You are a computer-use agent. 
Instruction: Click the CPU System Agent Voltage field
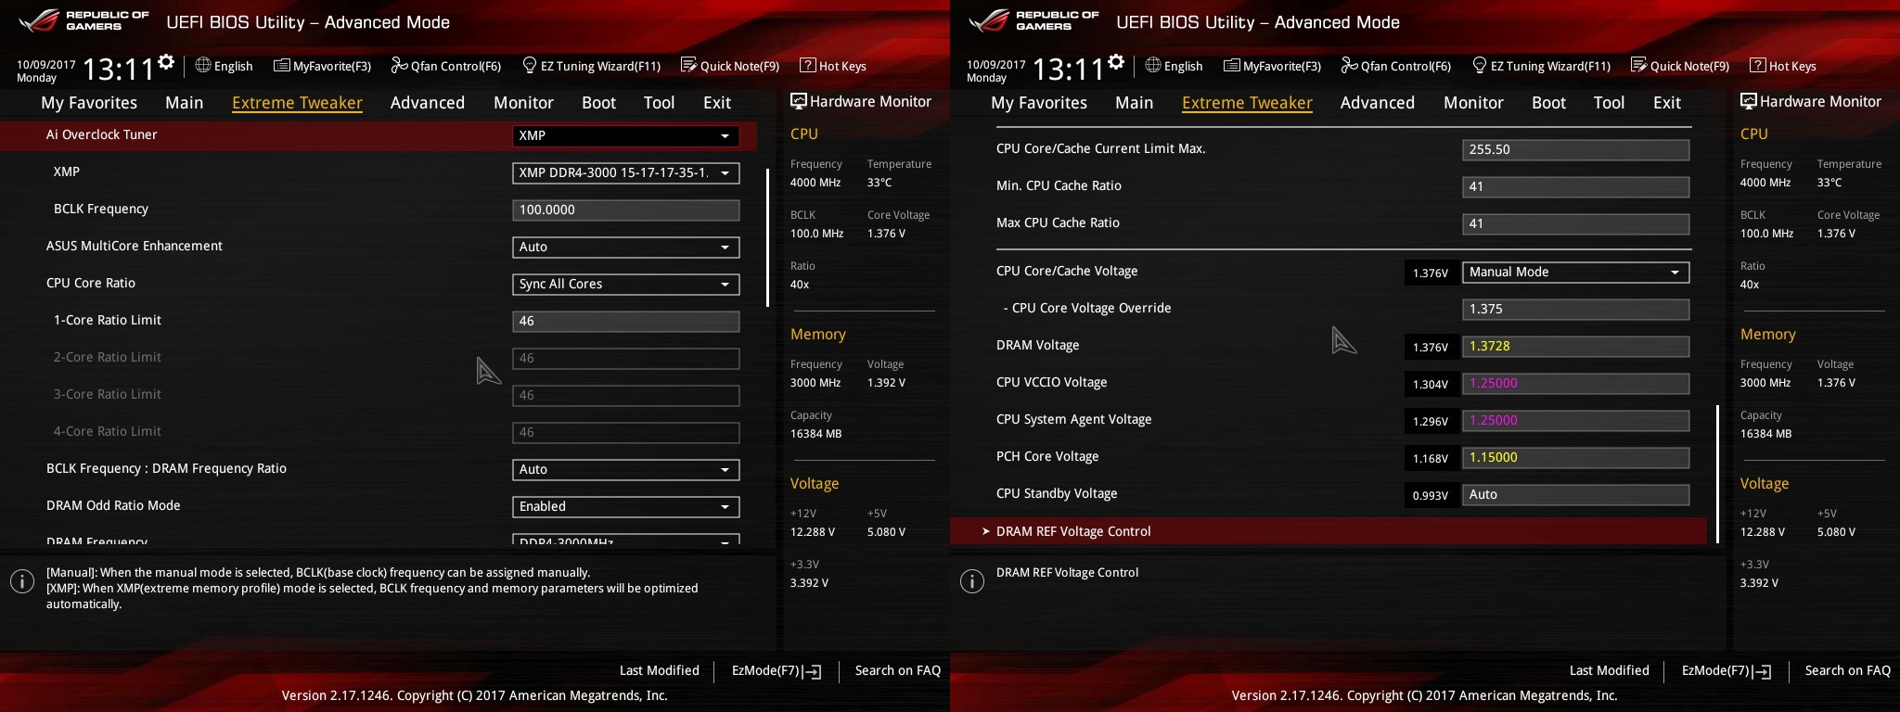[1575, 420]
